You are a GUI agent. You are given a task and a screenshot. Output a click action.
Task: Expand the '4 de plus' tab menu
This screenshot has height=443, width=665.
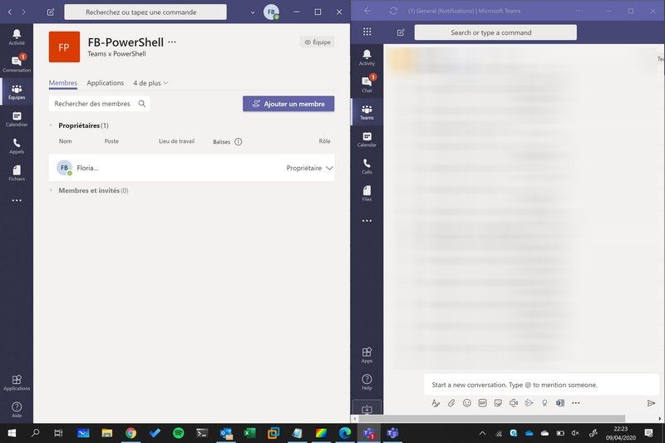(150, 83)
